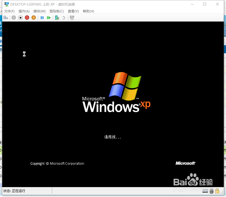
Task: Click the VM connection icon in title bar
Action: [x=6, y=4]
